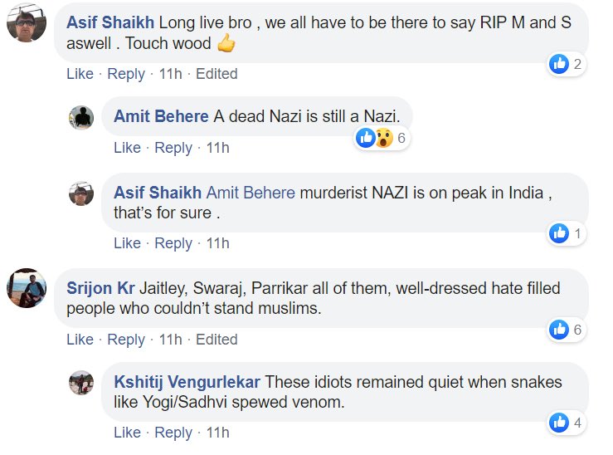Show like count on murderist NAZI reply
613x455 pixels.
coord(567,233)
